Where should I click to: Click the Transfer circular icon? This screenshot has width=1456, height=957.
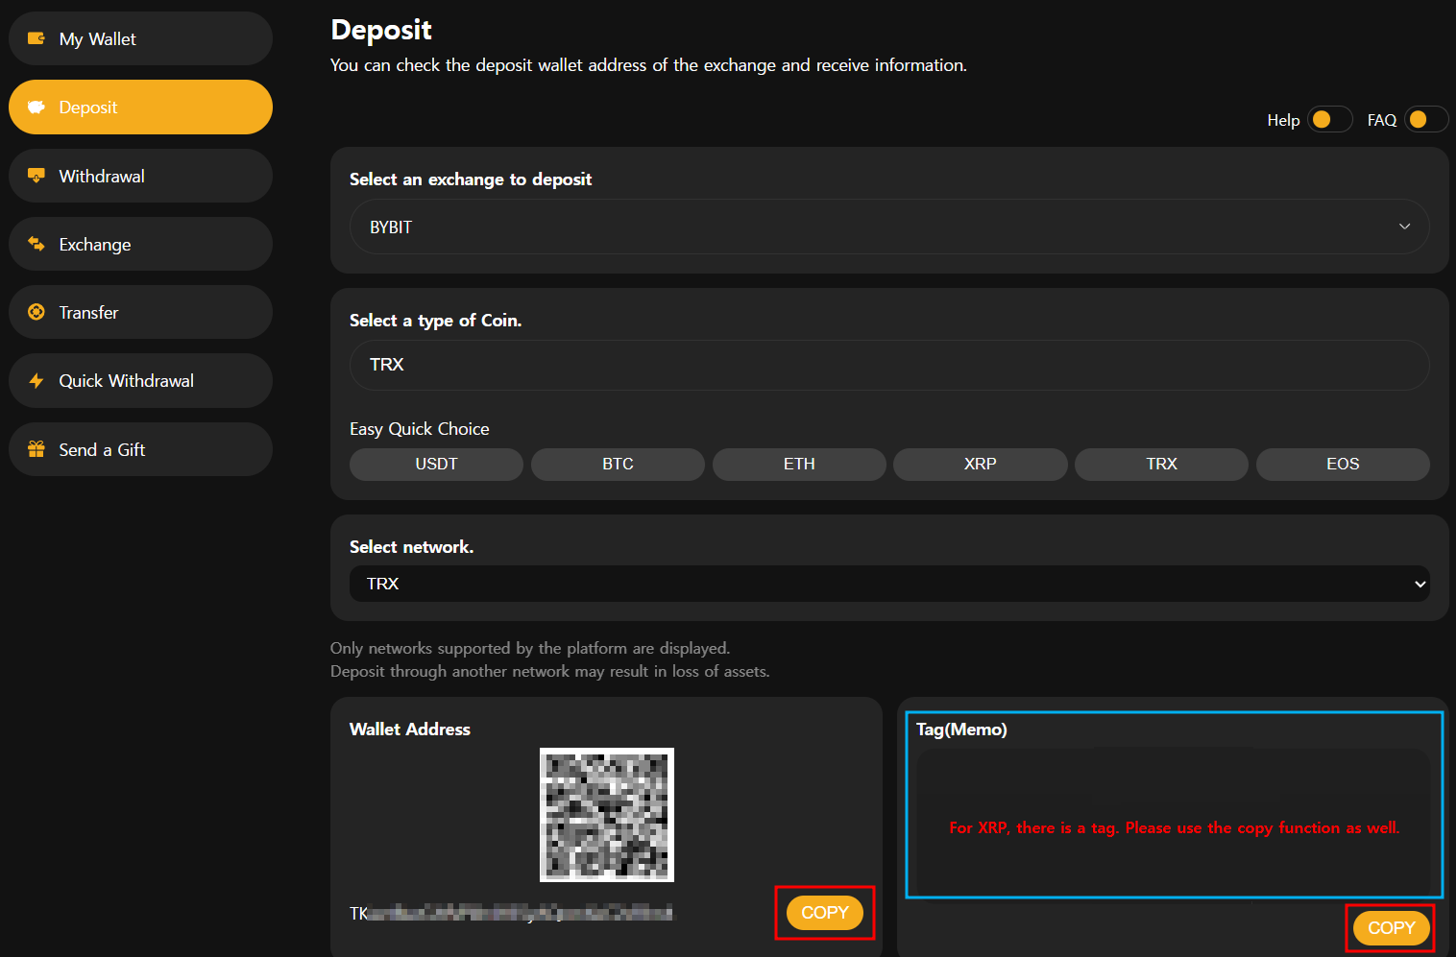point(36,312)
